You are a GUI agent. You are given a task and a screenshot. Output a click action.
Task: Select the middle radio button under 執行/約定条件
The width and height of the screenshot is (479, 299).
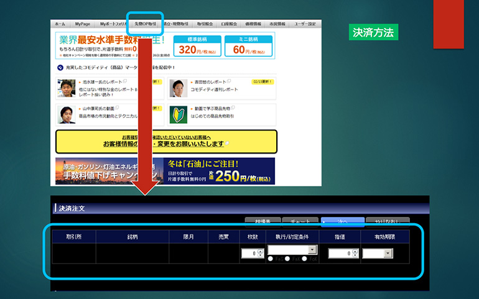pos(287,259)
